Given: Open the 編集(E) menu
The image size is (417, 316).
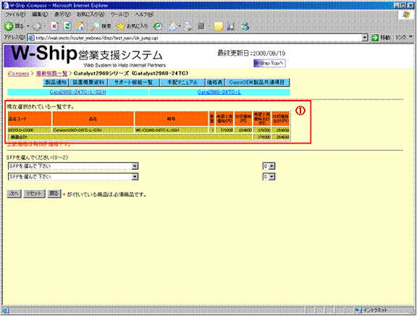Looking at the screenshot, I should coord(40,14).
